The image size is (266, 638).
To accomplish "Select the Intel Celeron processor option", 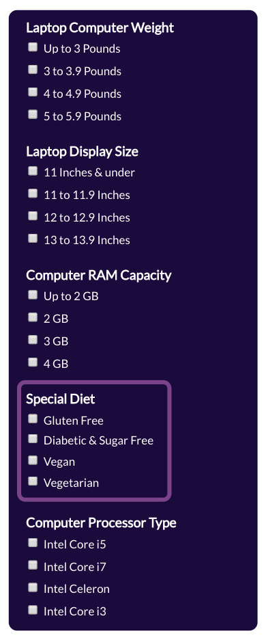I will [x=33, y=587].
